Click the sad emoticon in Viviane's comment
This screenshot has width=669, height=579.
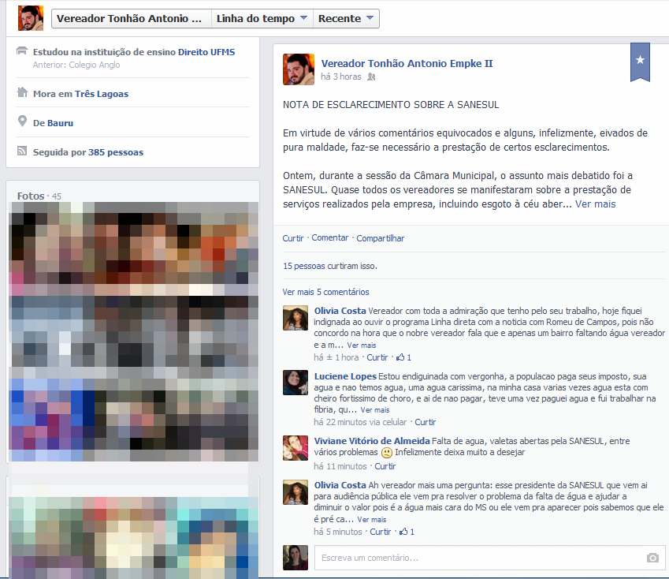(x=386, y=452)
